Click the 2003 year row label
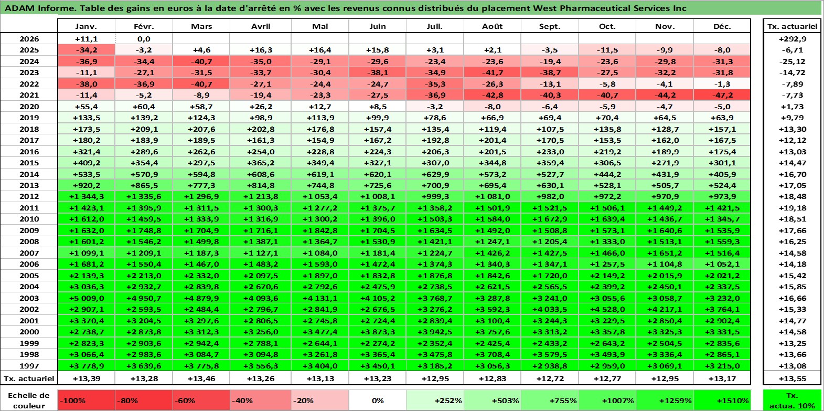The image size is (824, 411). [29, 298]
